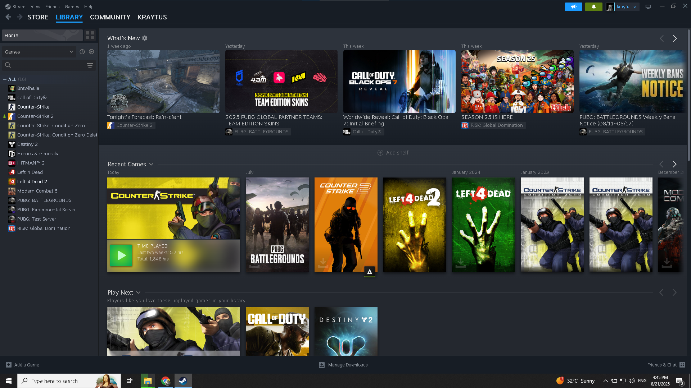Click the What's New settings gear

[145, 38]
